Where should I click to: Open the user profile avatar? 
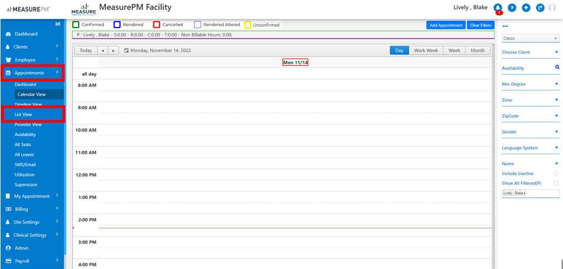(x=552, y=8)
